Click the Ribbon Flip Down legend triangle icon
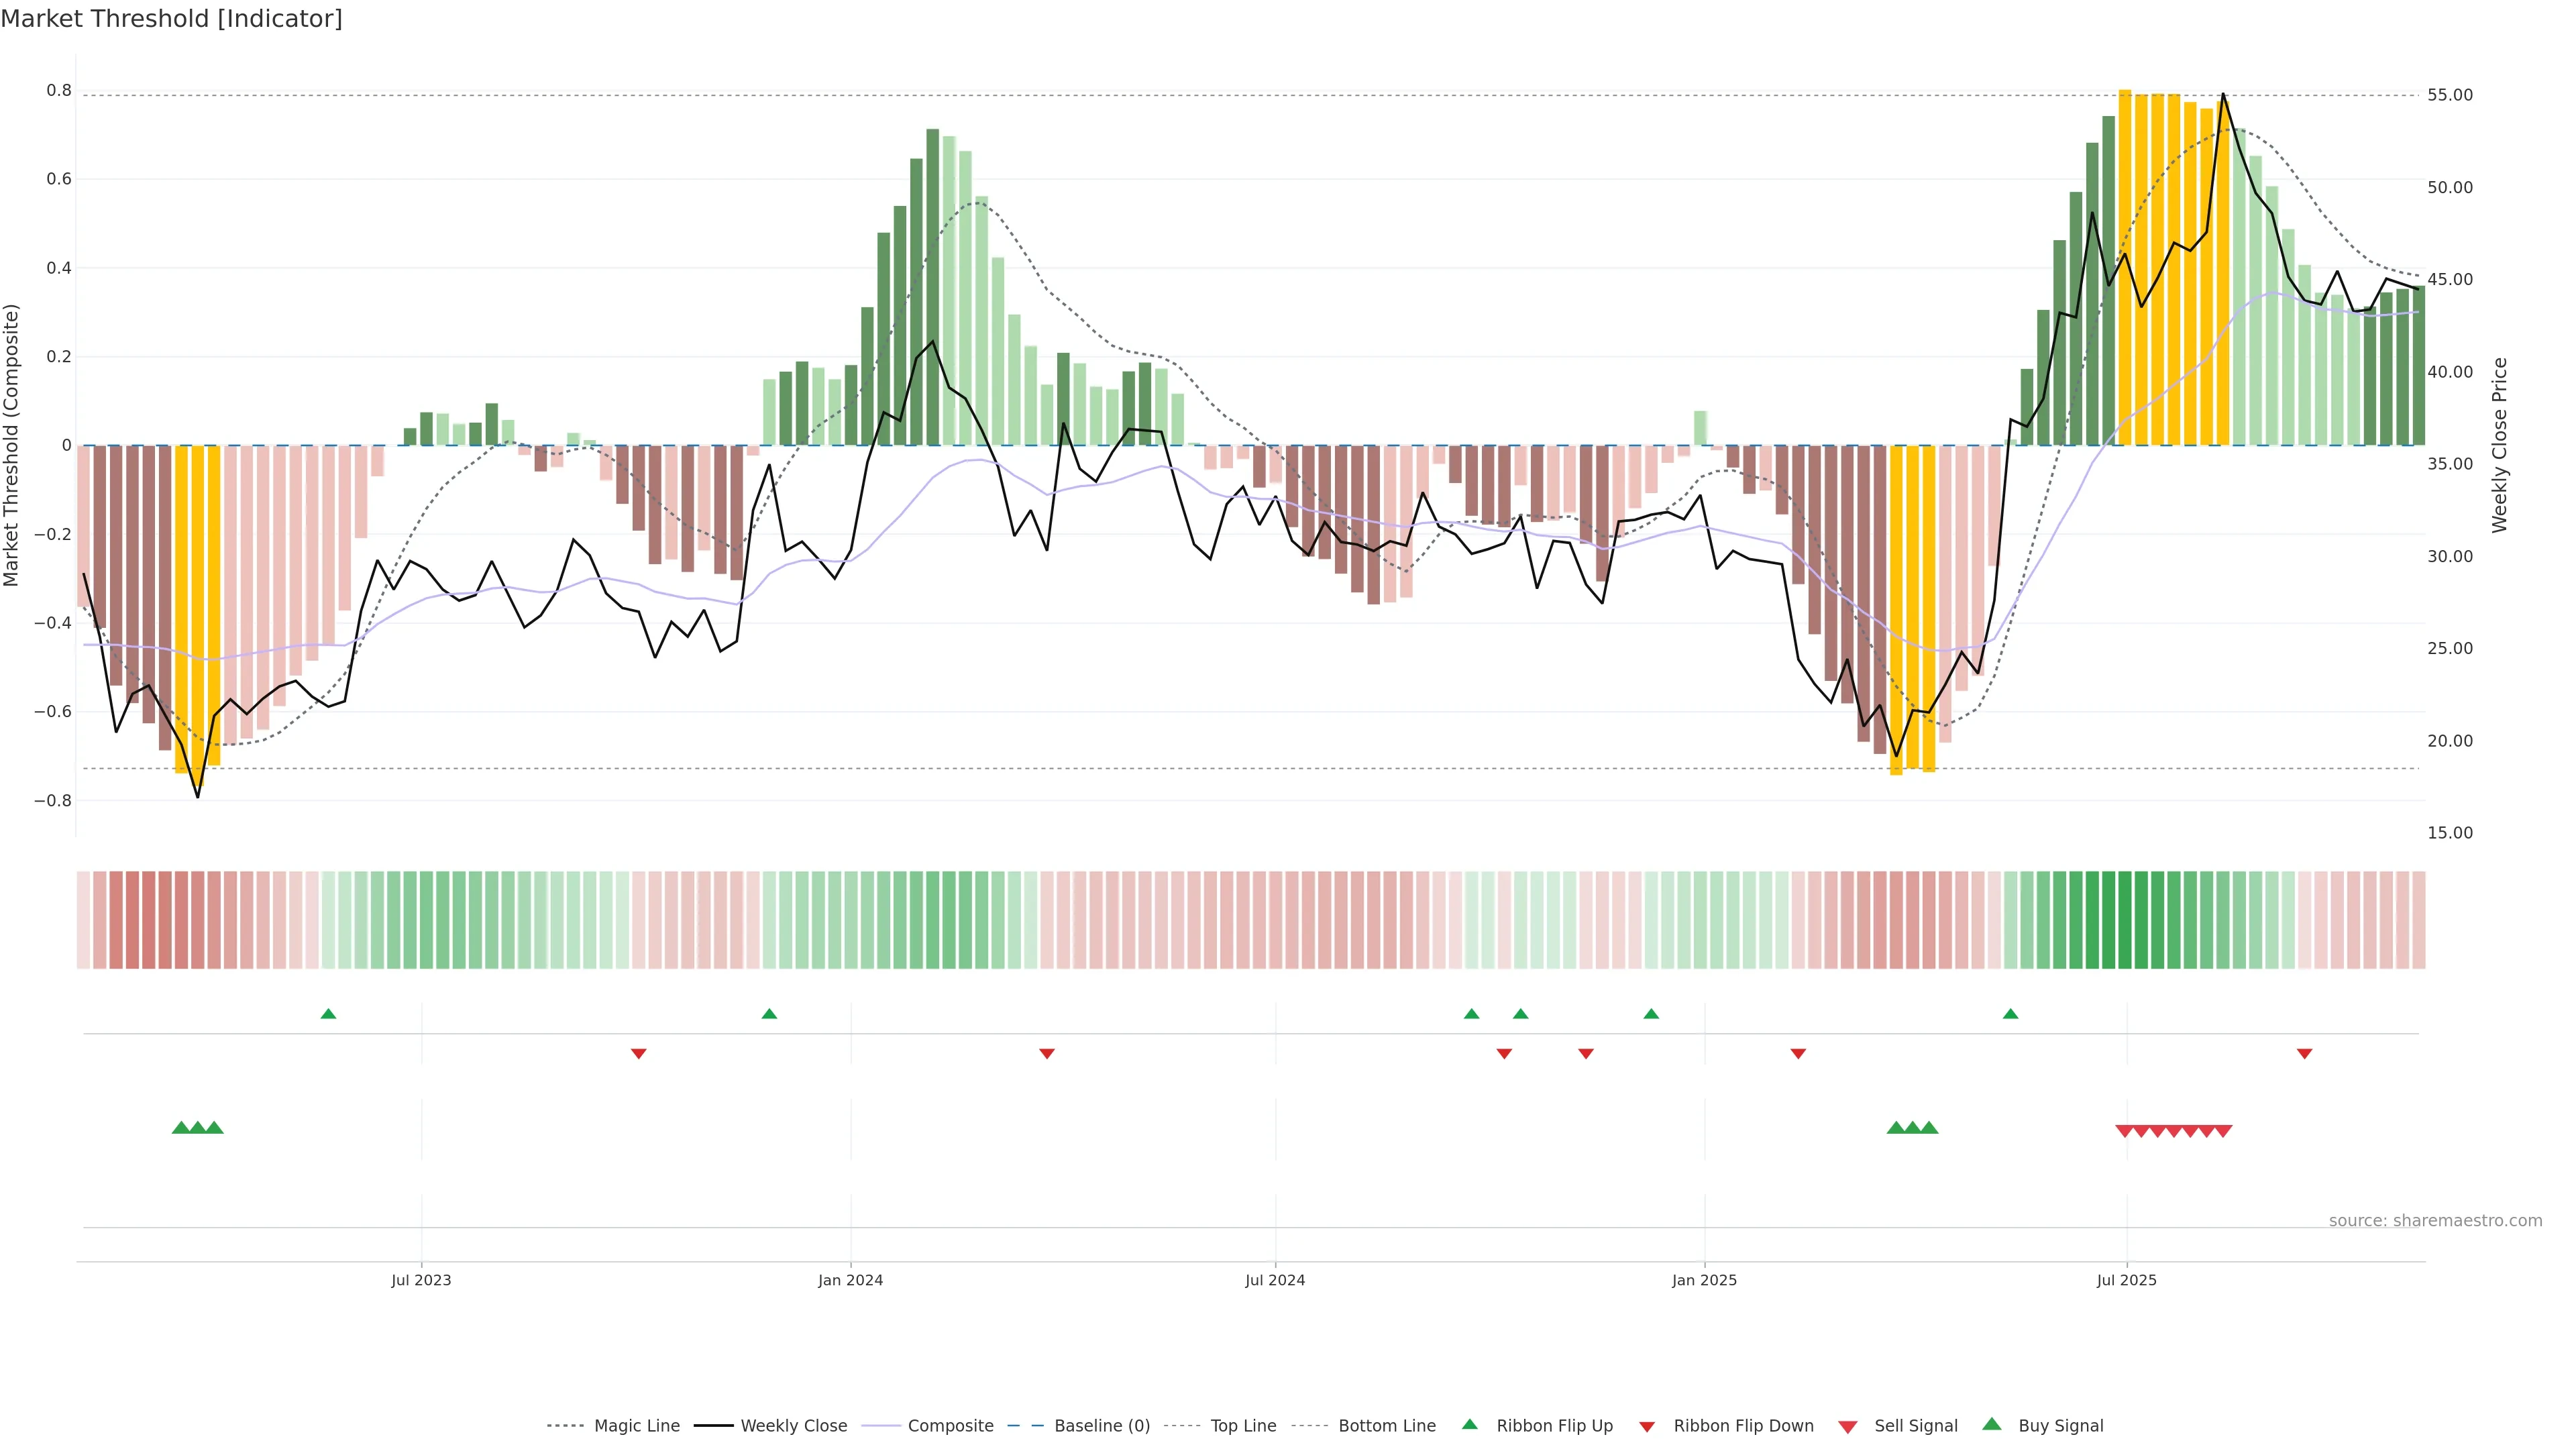The height and width of the screenshot is (1449, 2576). [1647, 1427]
